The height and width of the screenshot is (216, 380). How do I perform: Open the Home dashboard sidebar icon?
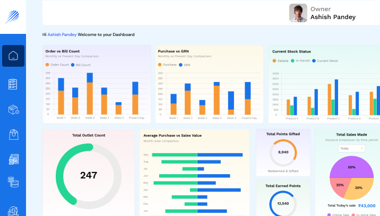13,56
